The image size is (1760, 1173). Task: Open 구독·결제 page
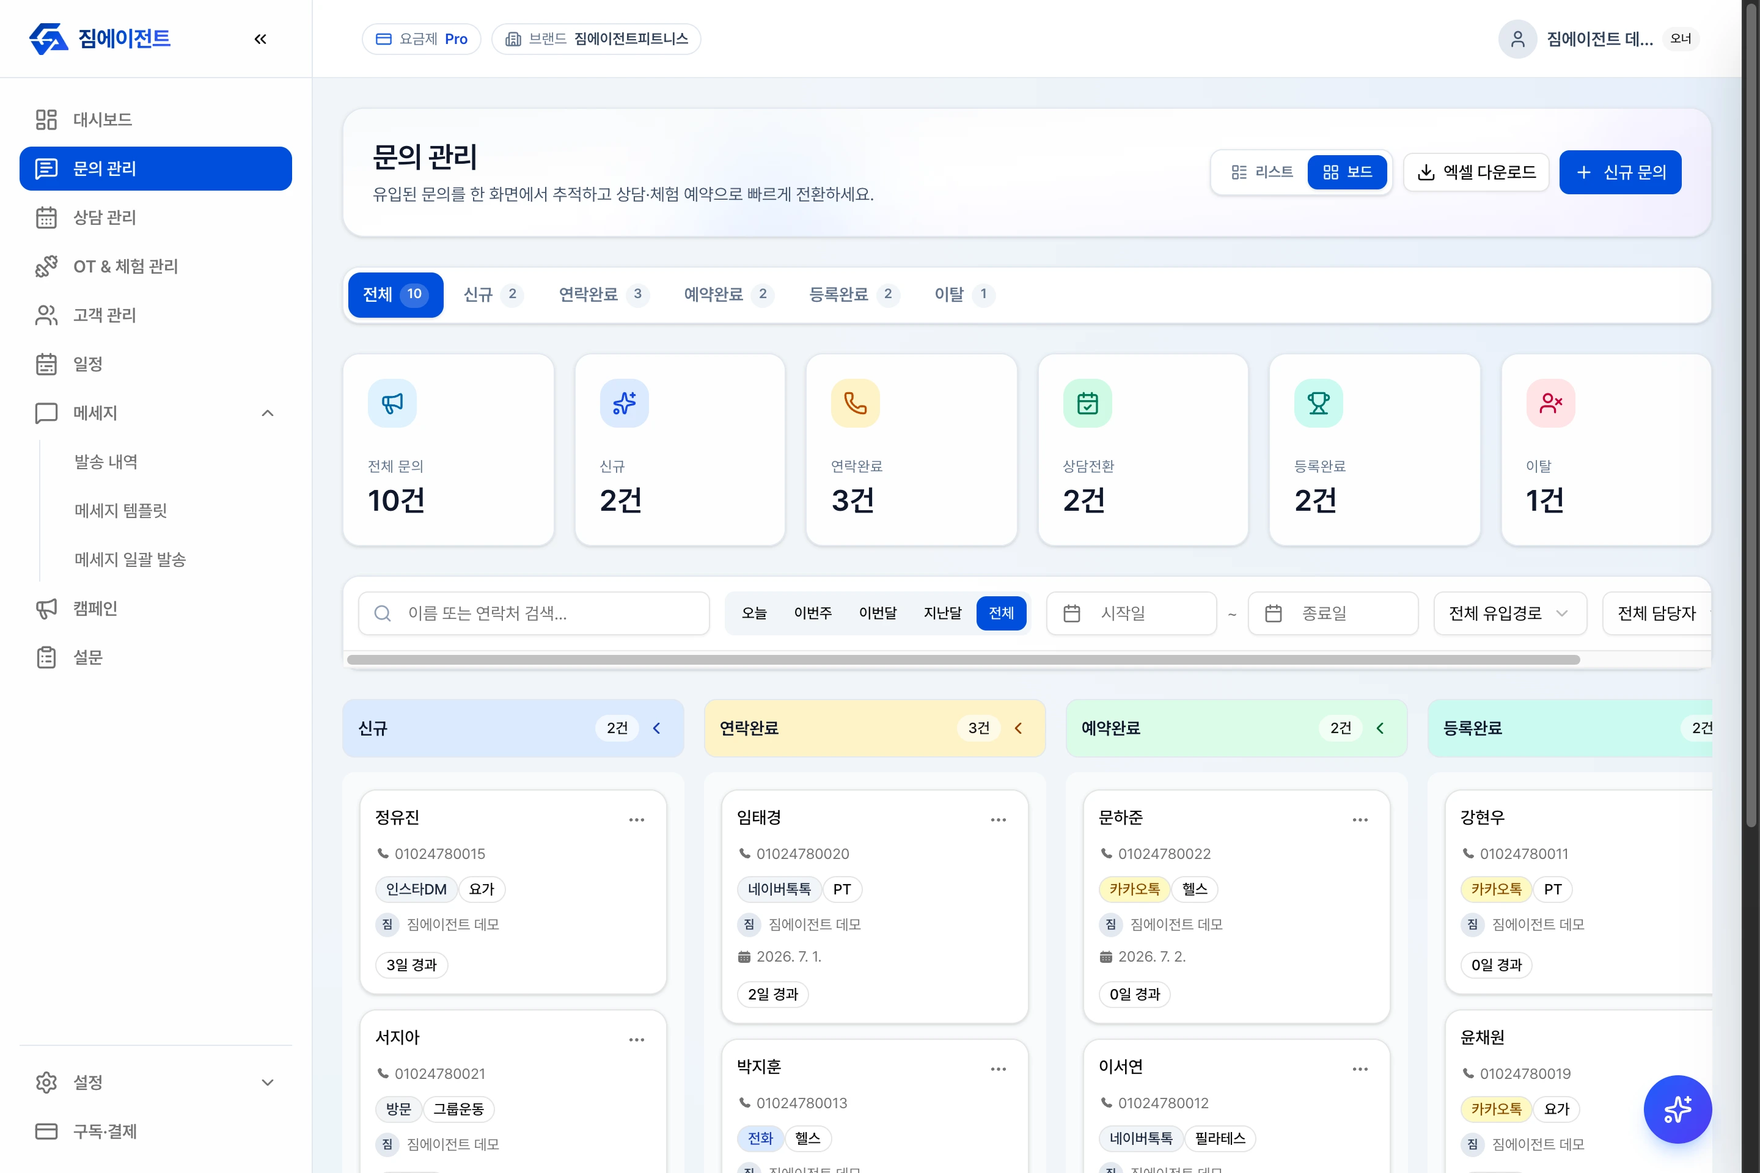coord(156,1131)
